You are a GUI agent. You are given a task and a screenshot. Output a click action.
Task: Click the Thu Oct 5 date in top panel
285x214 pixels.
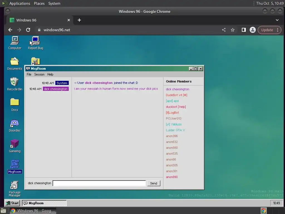pyautogui.click(x=270, y=3)
